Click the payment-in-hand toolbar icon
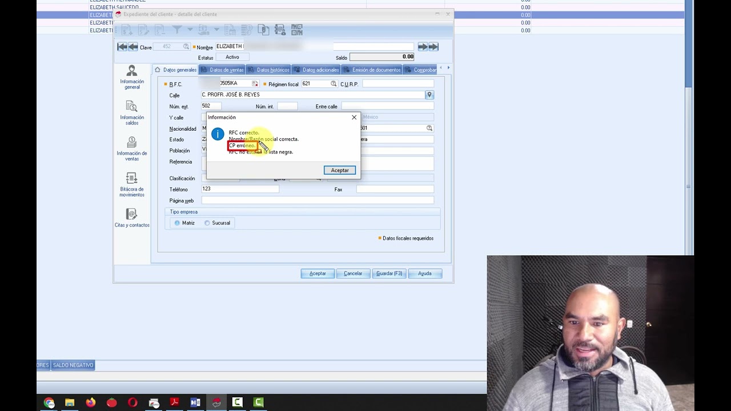Viewport: 731px width, 411px height. pos(204,30)
